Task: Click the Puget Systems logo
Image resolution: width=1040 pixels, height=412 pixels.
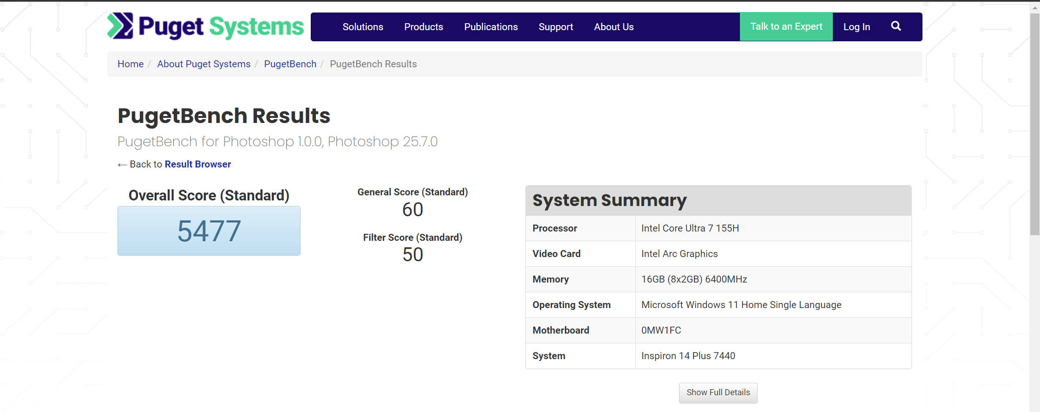Action: pyautogui.click(x=205, y=26)
